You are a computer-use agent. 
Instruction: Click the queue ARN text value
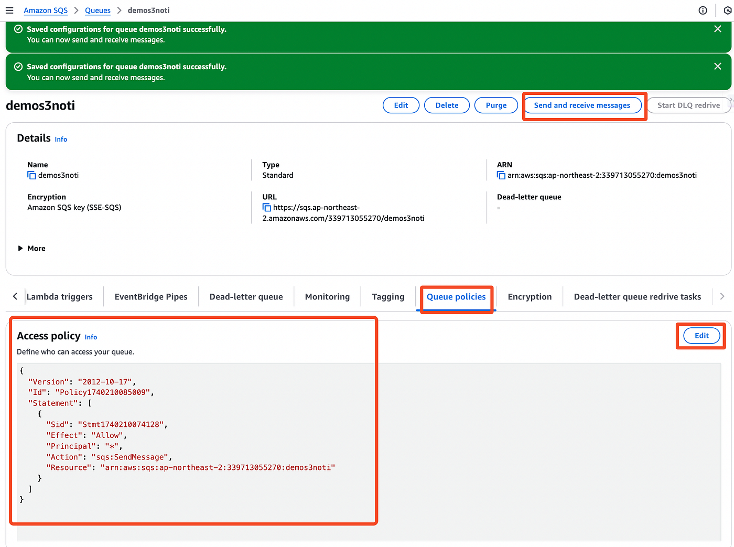click(602, 175)
